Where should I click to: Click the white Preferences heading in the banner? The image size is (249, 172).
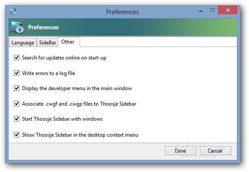pos(44,27)
